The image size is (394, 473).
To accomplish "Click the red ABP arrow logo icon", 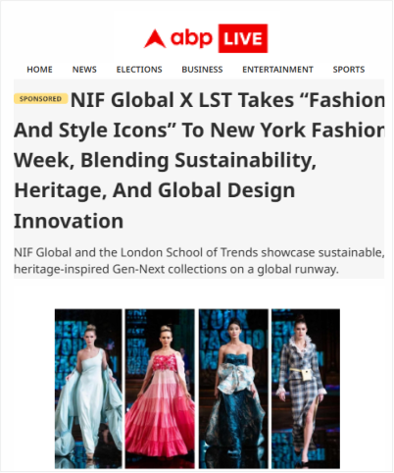I will [155, 38].
